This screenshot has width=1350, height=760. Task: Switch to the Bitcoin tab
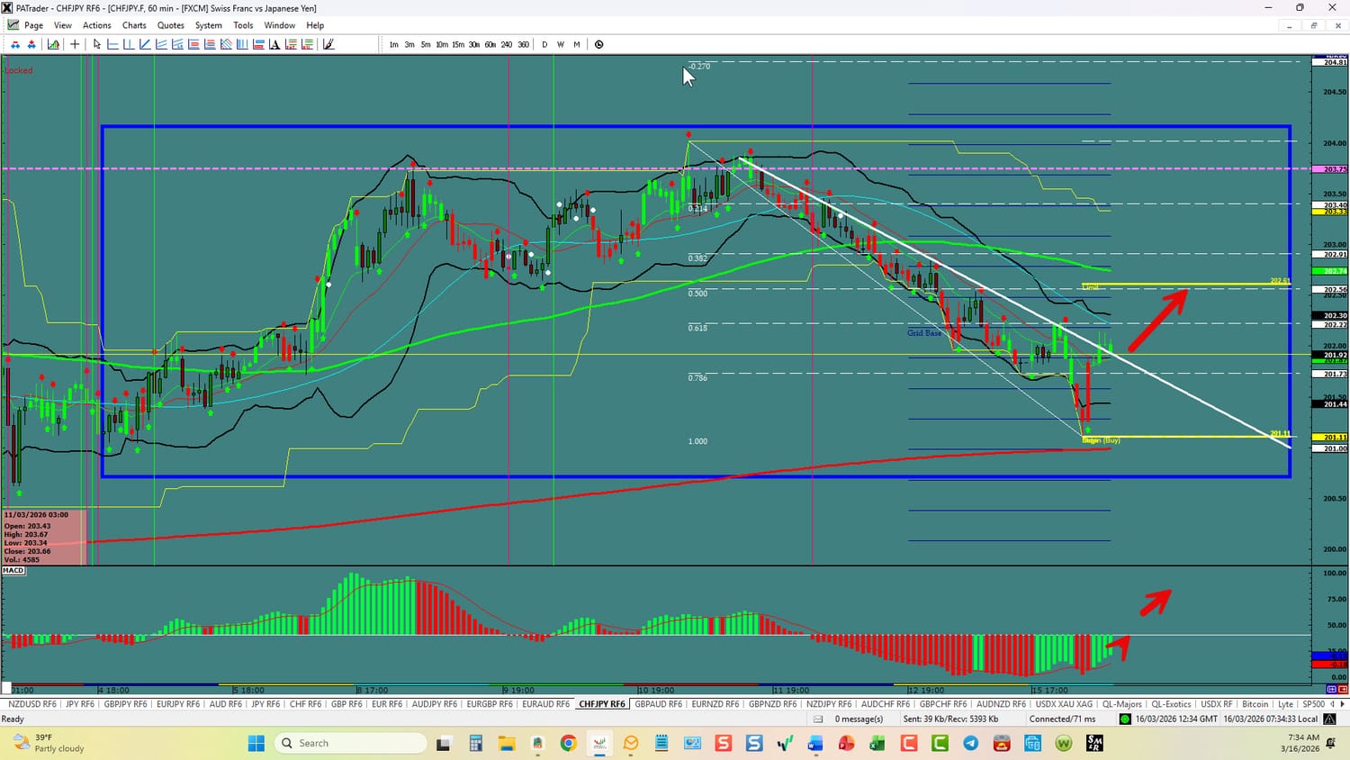click(1255, 704)
